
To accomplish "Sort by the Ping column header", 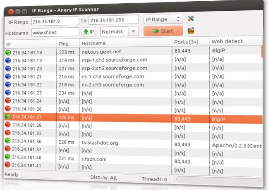I will (67, 43).
